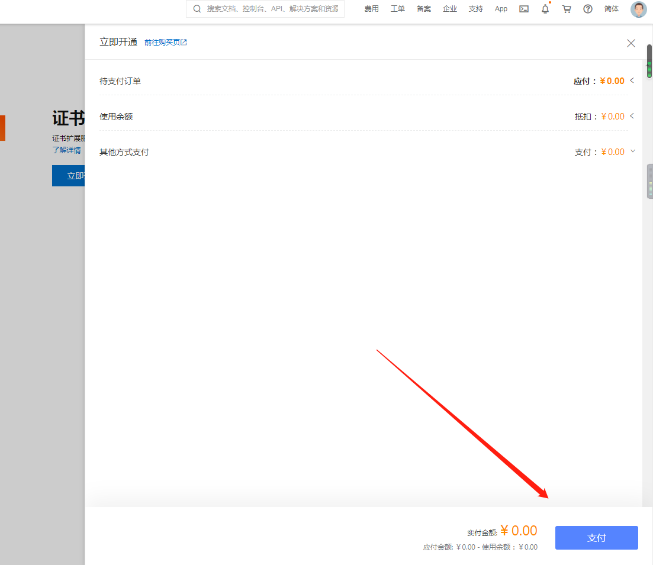Open the notifications bell
Screen dimensions: 653x565
pyautogui.click(x=545, y=9)
